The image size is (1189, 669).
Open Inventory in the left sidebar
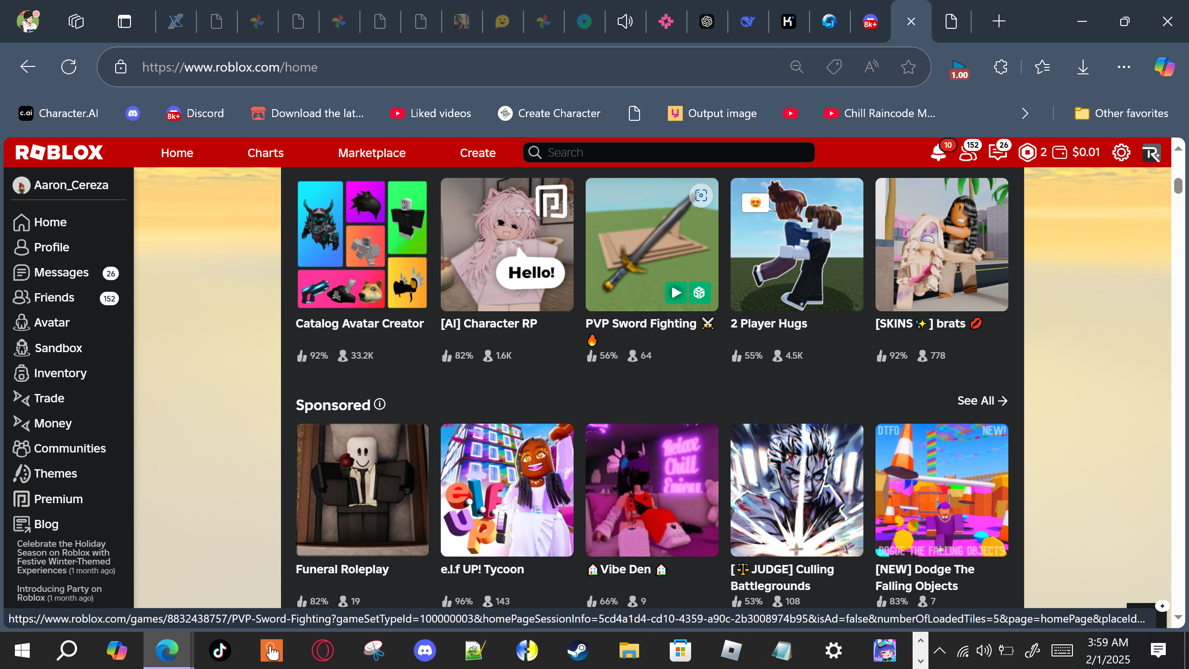(60, 373)
